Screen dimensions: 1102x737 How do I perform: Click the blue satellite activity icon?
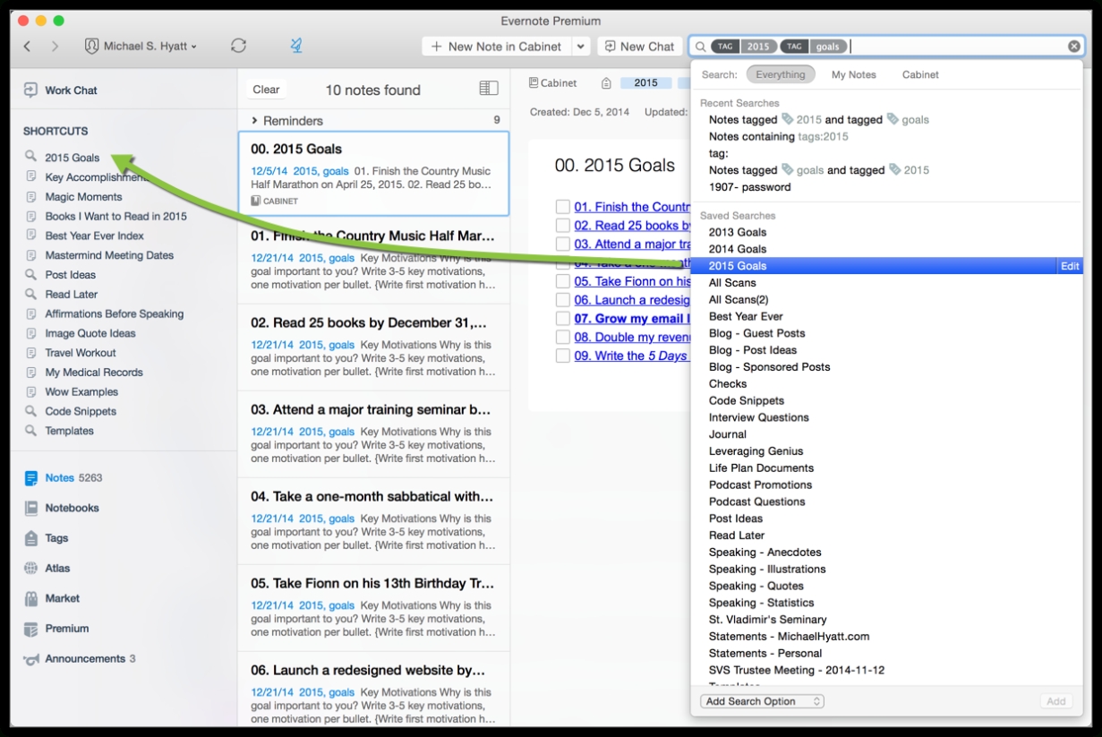(x=296, y=46)
